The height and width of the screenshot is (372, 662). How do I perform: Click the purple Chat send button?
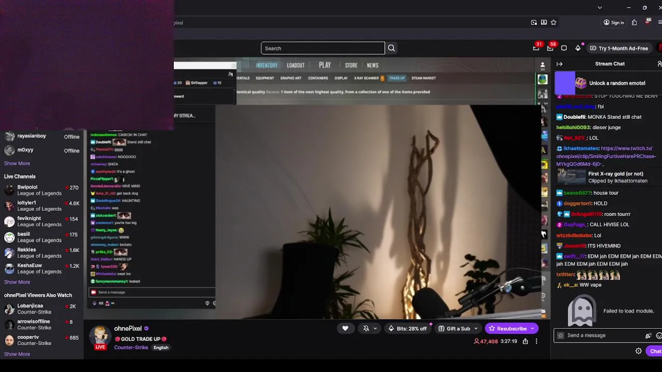[x=655, y=351]
